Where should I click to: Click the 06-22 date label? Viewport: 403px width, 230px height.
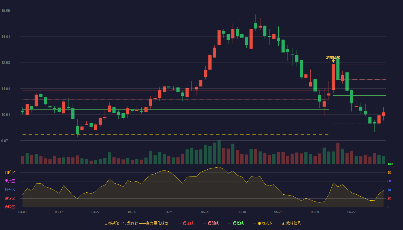coord(351,212)
